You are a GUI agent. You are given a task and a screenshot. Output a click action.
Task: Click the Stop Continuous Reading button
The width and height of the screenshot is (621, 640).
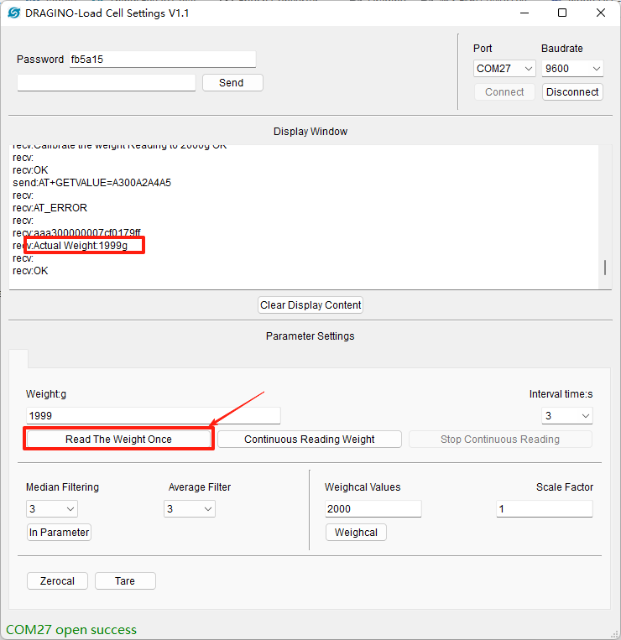[x=500, y=440]
